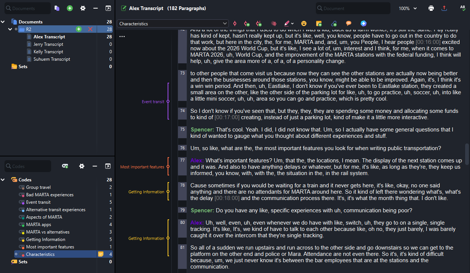Click the emoji code smiley icon

[304, 23]
